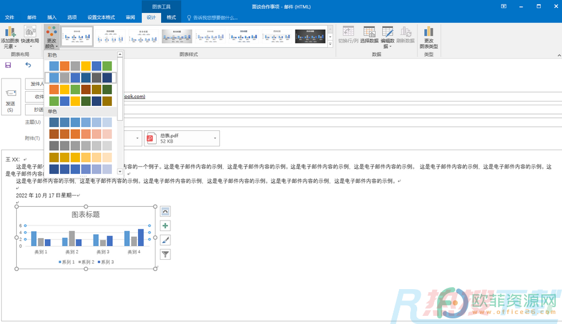Click the 发件人 button
This screenshot has width=562, height=324.
pyautogui.click(x=35, y=84)
